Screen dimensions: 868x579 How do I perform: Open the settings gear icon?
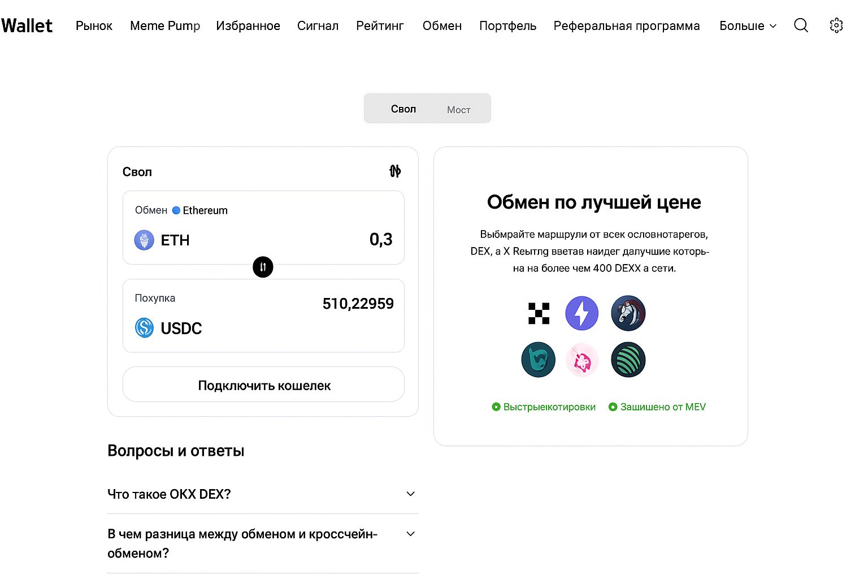click(836, 25)
